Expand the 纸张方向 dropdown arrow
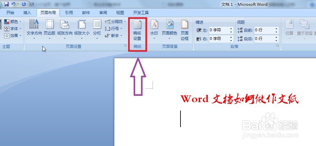Screen dimensions: 316x146 (x=65, y=38)
